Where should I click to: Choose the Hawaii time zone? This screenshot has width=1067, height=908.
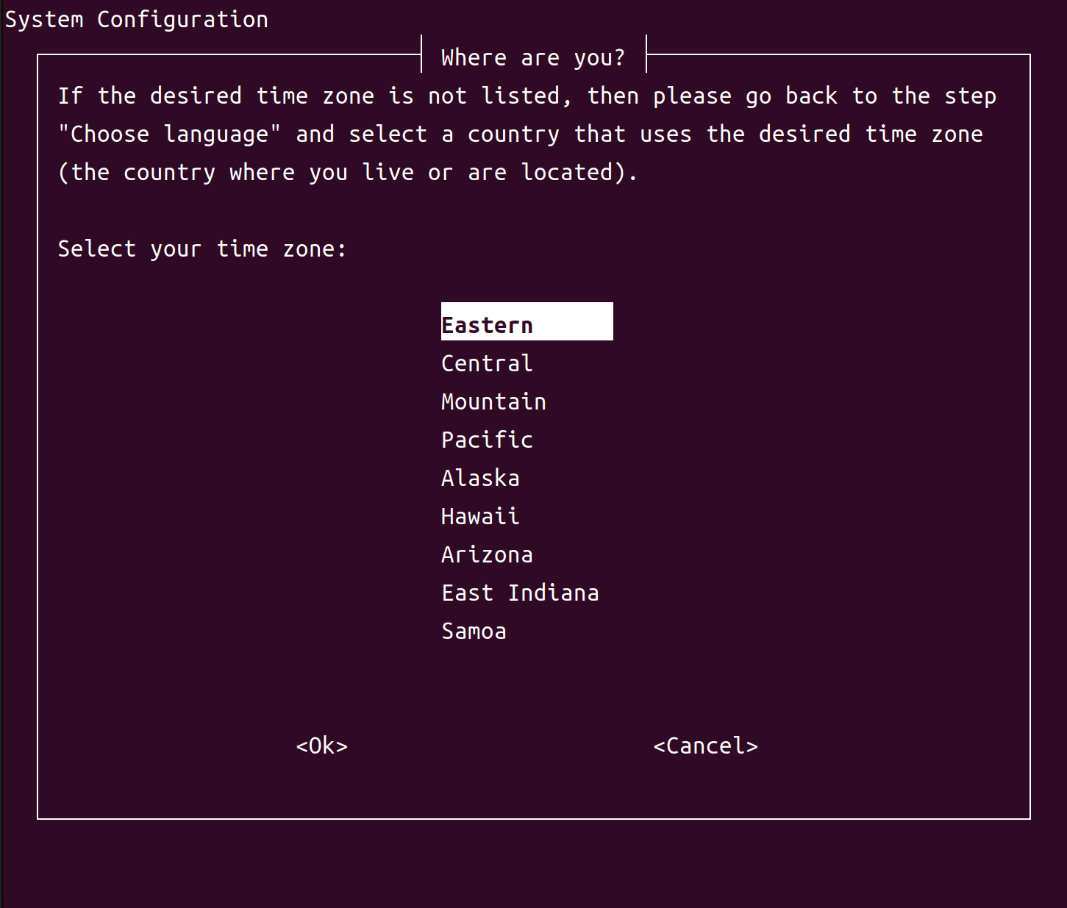(479, 515)
